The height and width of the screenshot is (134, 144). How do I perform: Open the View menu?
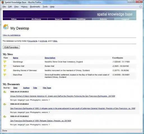(x=16, y=7)
